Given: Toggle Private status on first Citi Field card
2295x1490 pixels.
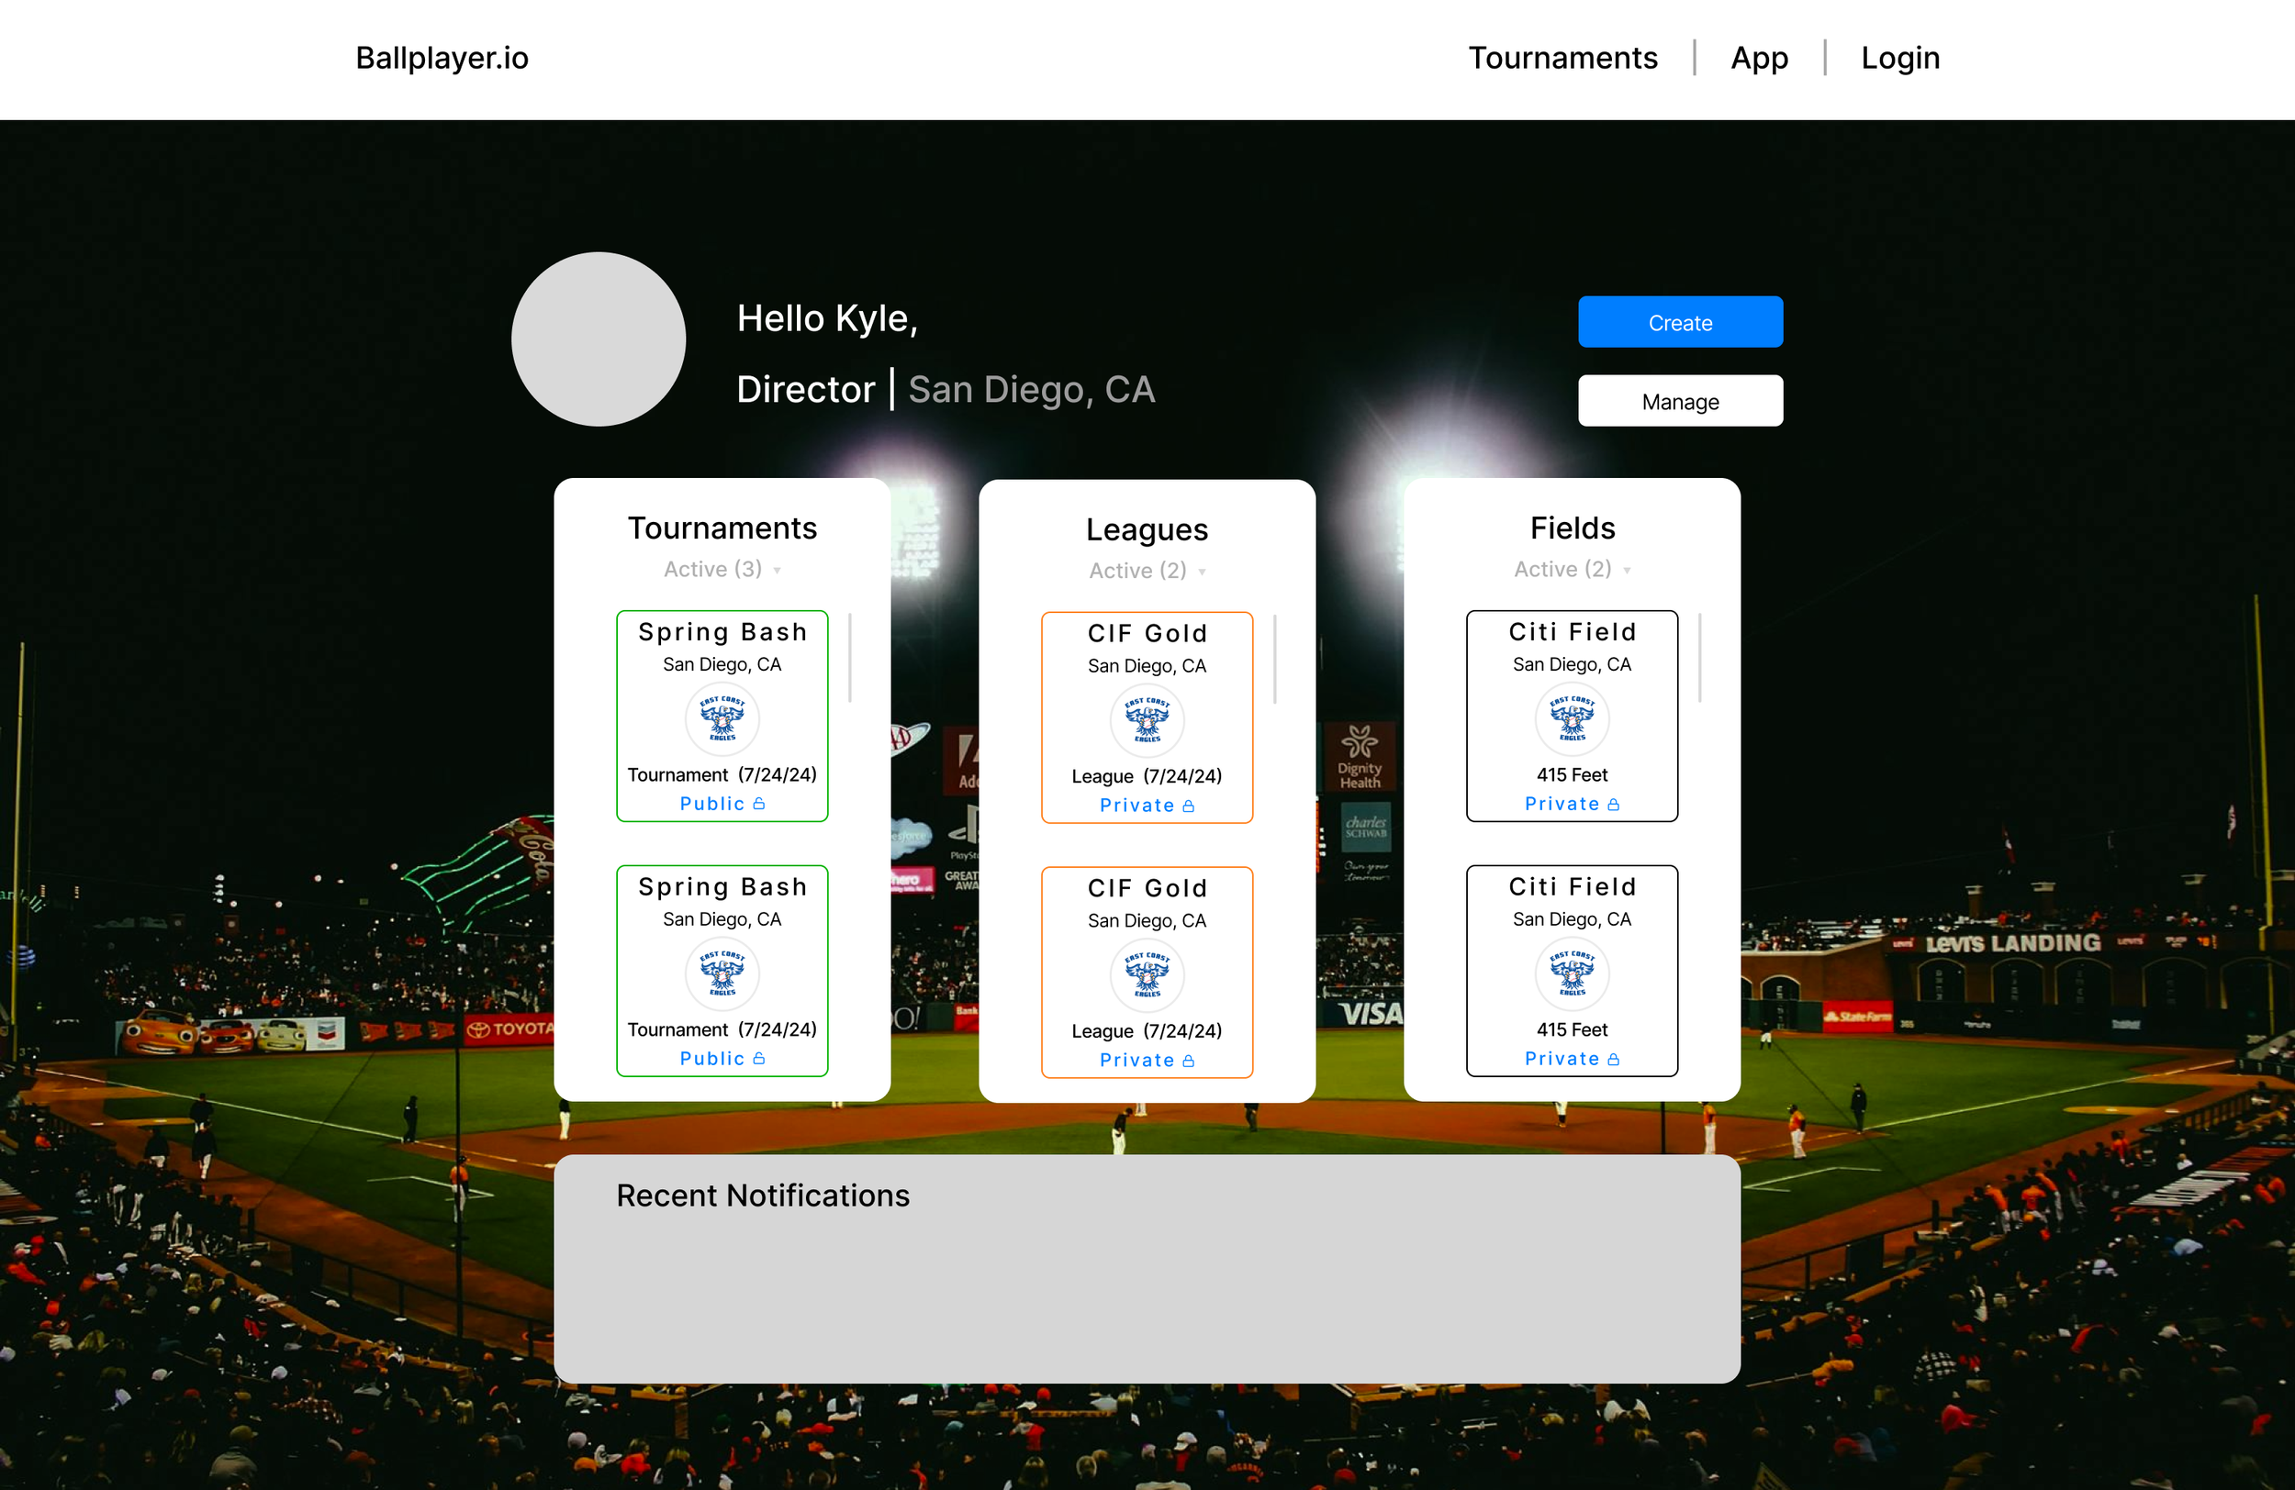Looking at the screenshot, I should (x=1562, y=804).
